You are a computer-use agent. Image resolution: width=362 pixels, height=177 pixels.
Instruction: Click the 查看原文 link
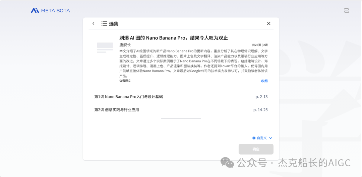(125, 81)
